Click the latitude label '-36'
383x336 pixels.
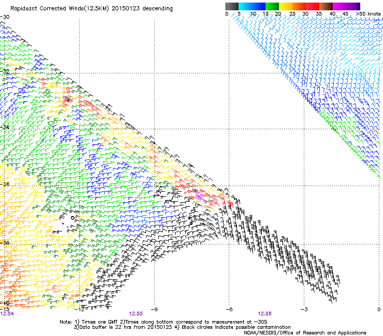point(5,184)
